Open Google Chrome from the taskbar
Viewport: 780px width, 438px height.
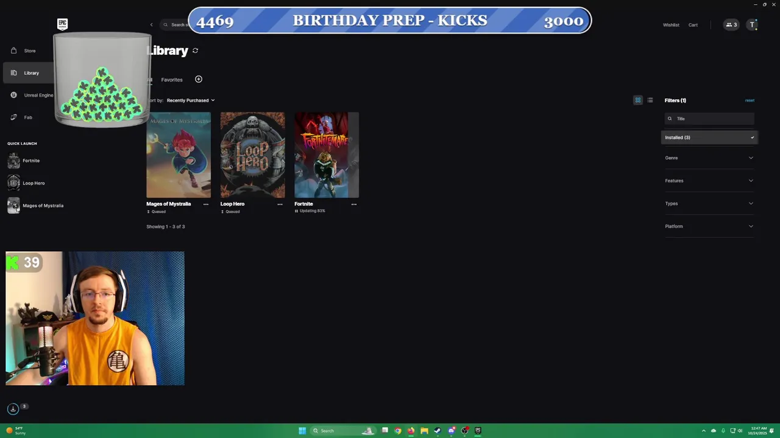point(398,431)
